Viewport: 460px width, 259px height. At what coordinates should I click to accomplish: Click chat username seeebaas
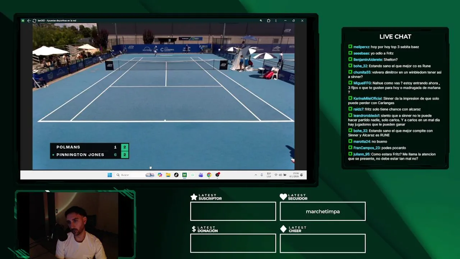pos(362,53)
